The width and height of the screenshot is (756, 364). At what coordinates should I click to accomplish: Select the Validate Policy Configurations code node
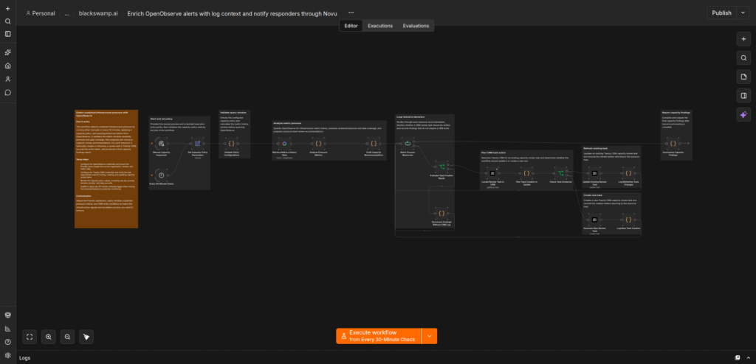tap(231, 144)
